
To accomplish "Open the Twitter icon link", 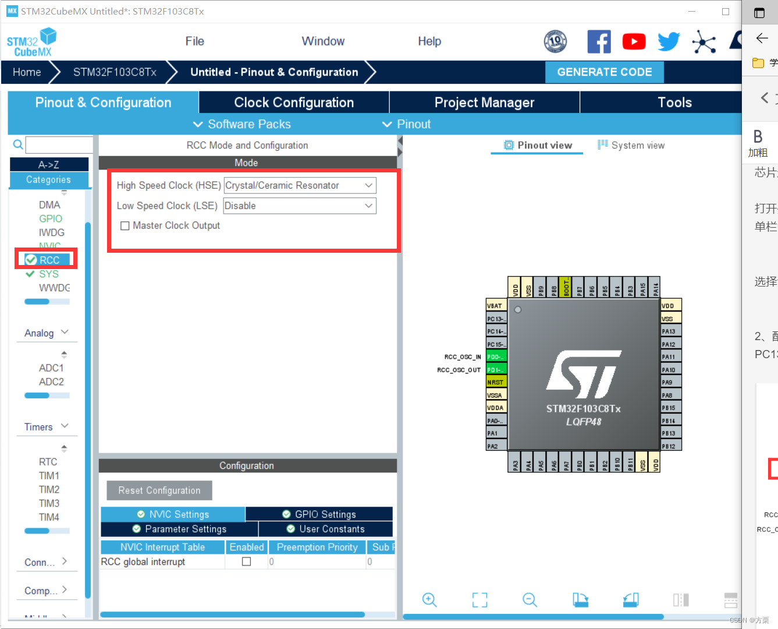I will point(669,41).
